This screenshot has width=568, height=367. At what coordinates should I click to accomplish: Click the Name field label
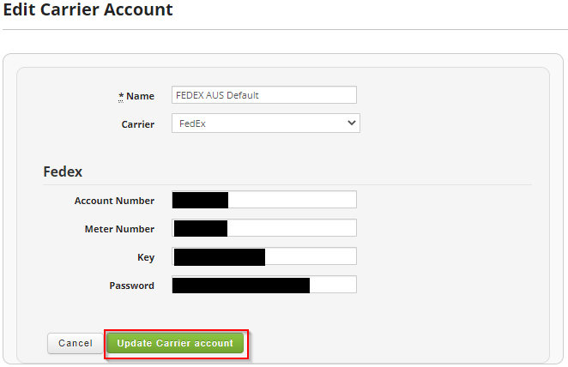(x=140, y=96)
